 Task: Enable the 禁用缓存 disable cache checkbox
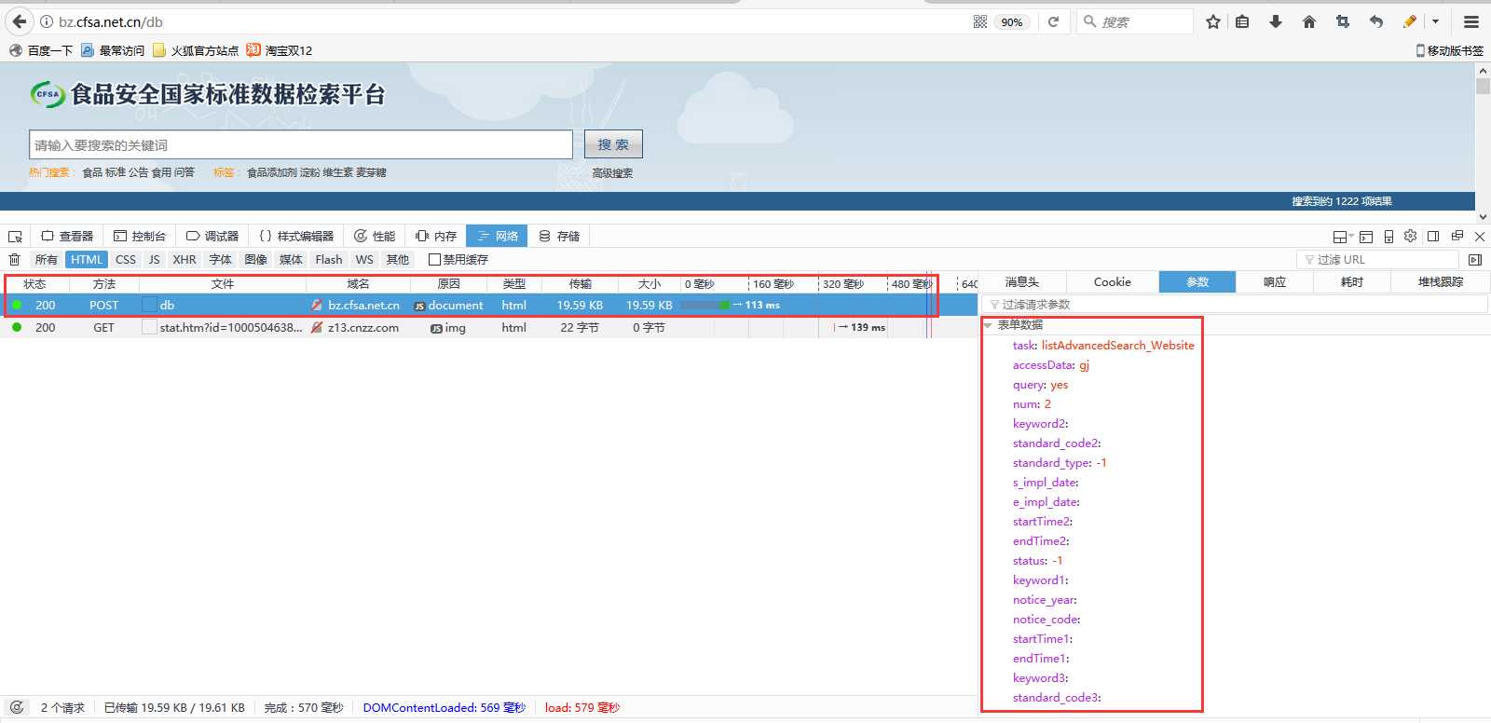[x=434, y=260]
